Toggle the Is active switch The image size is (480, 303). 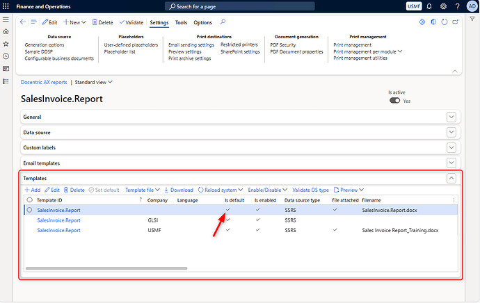tap(394, 100)
